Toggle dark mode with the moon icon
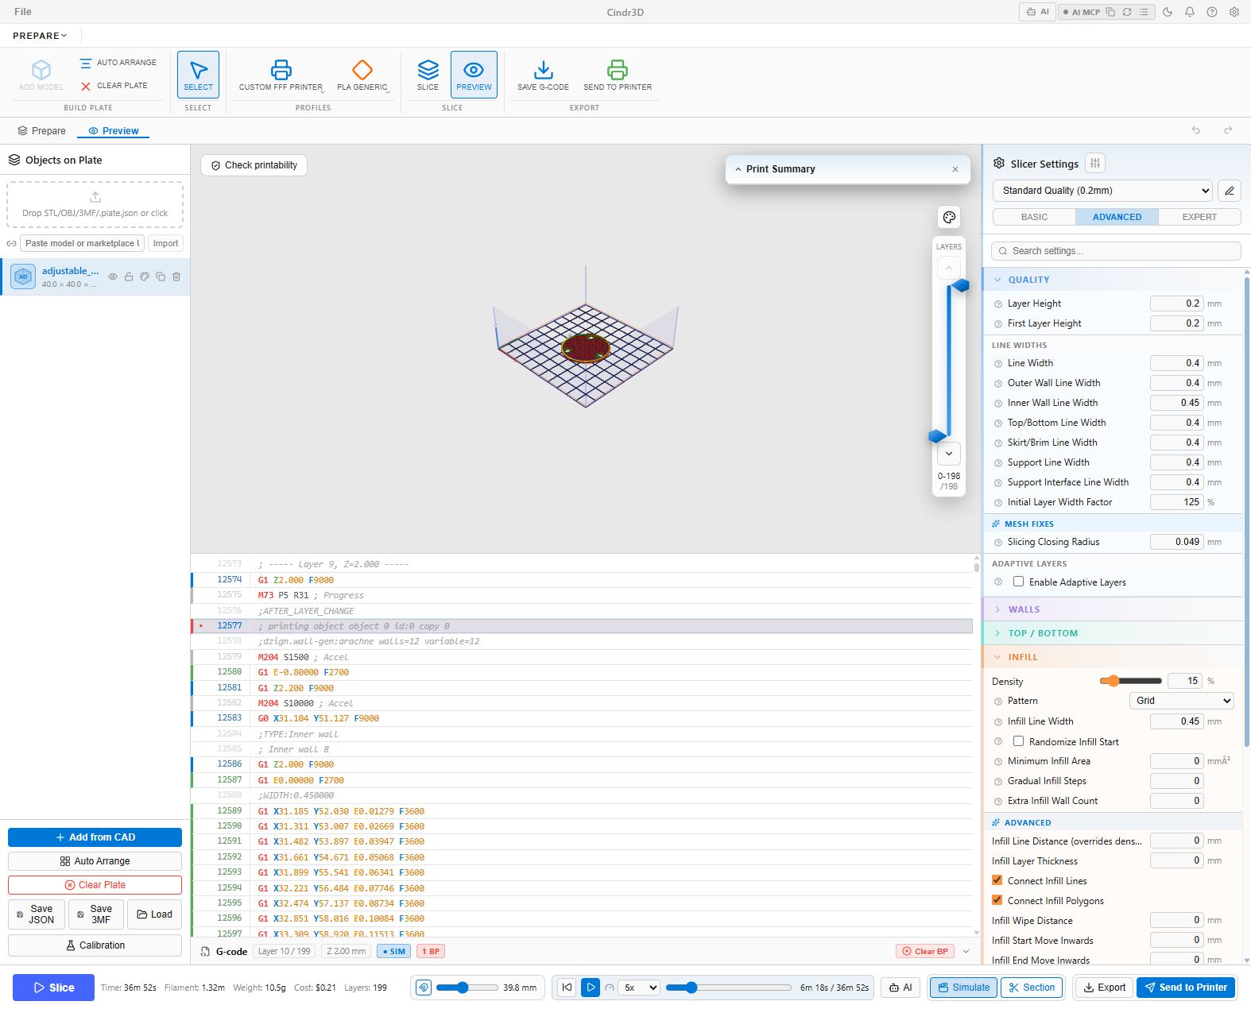Screen dimensions: 1251x1009 [x=1168, y=12]
